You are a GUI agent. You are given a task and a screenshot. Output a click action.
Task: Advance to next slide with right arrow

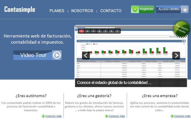click(176, 56)
